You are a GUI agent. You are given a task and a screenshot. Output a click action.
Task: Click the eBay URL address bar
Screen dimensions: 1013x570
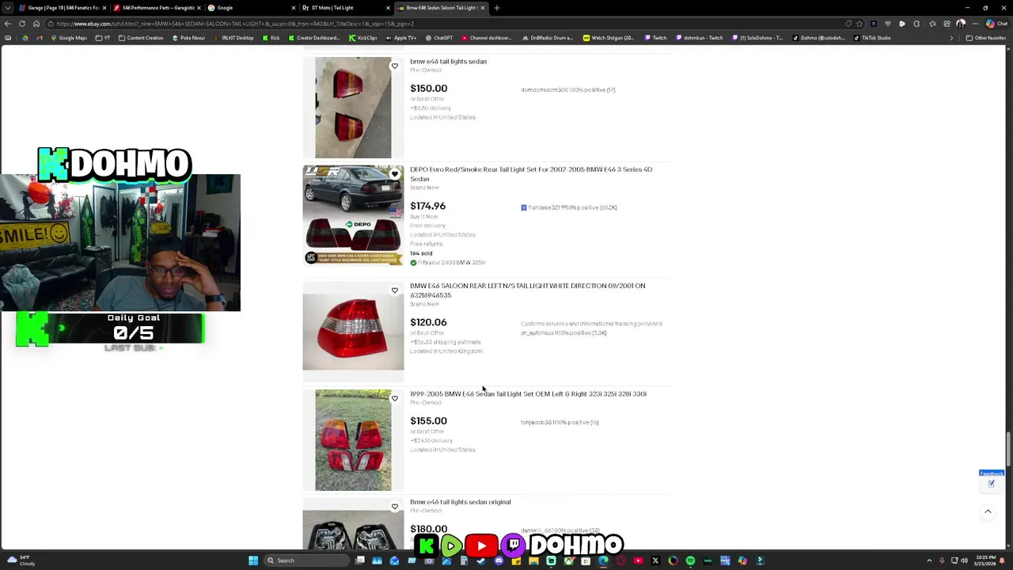tap(443, 24)
